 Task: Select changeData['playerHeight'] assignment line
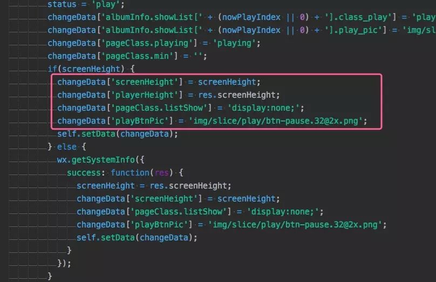(168, 95)
